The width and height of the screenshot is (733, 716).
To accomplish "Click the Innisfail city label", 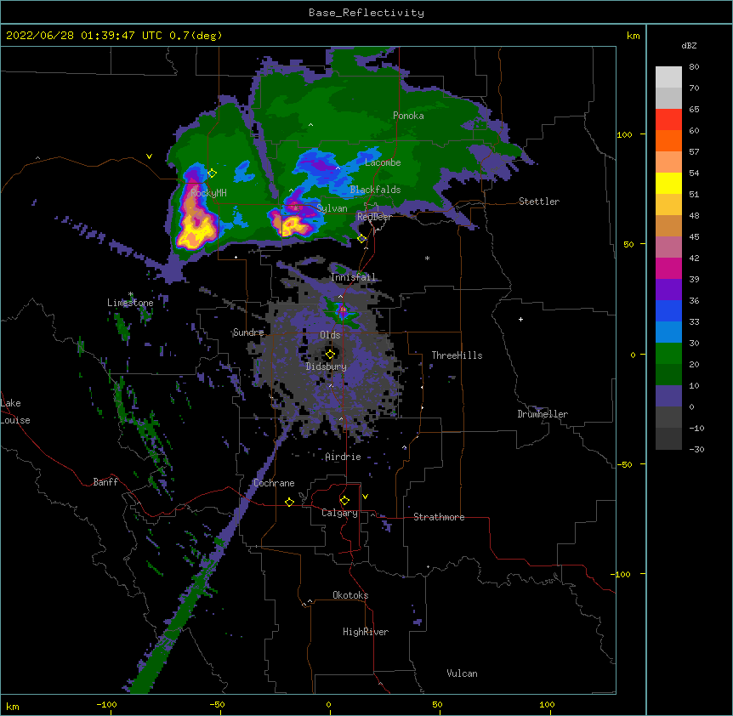I will click(x=353, y=277).
